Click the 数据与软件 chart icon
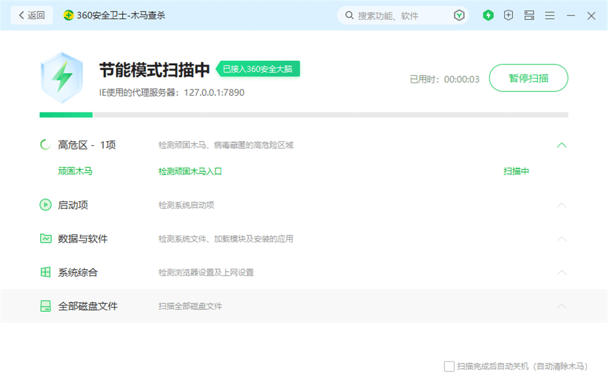The width and height of the screenshot is (608, 383). click(x=46, y=239)
